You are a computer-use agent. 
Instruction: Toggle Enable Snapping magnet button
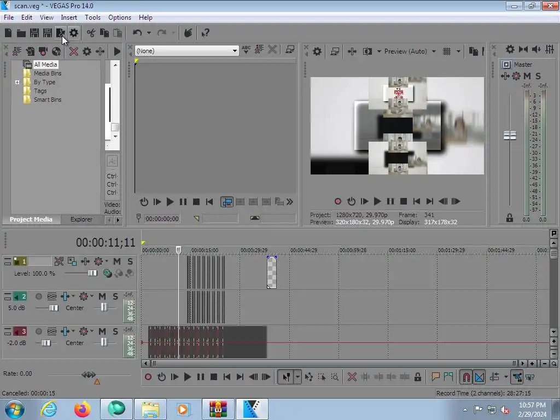tap(466, 377)
